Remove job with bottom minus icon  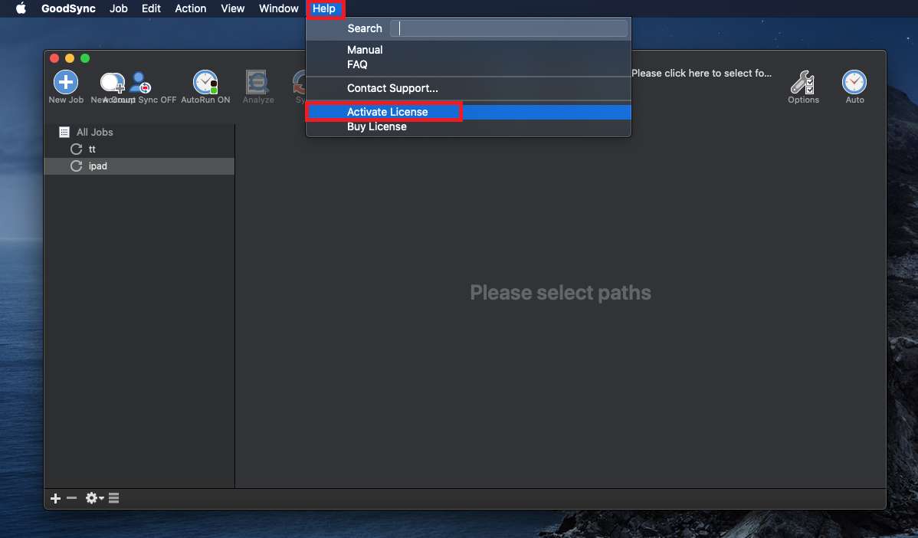(72, 498)
